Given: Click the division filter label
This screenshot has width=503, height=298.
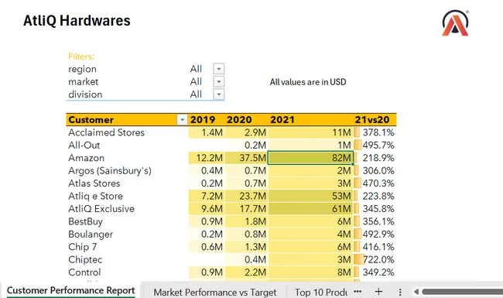Looking at the screenshot, I should pos(85,94).
